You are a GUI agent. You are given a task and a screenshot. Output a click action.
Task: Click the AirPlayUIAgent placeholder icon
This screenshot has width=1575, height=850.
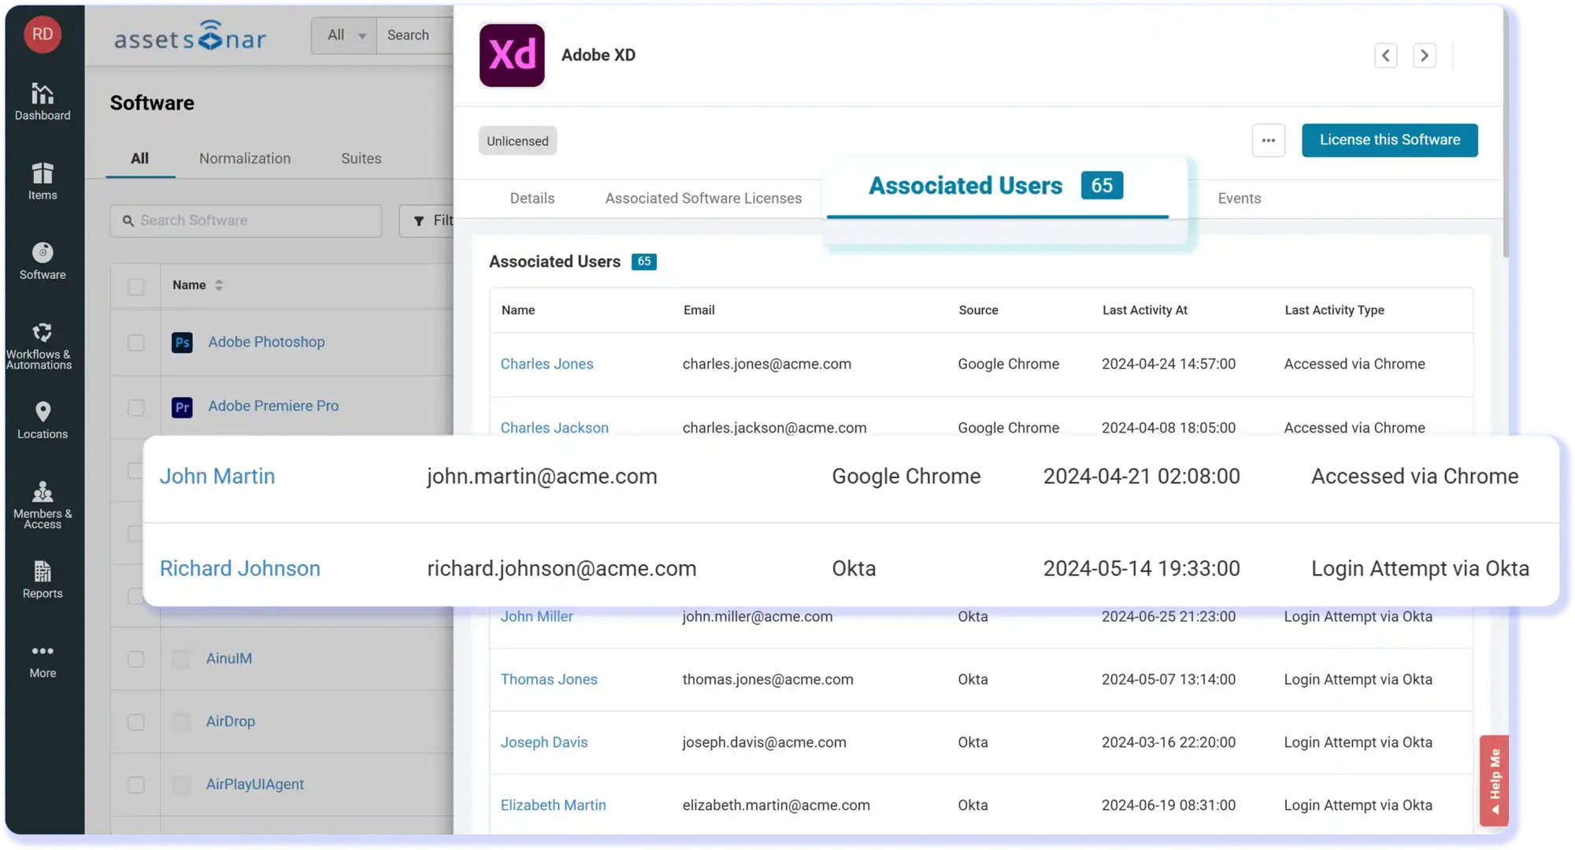181,785
